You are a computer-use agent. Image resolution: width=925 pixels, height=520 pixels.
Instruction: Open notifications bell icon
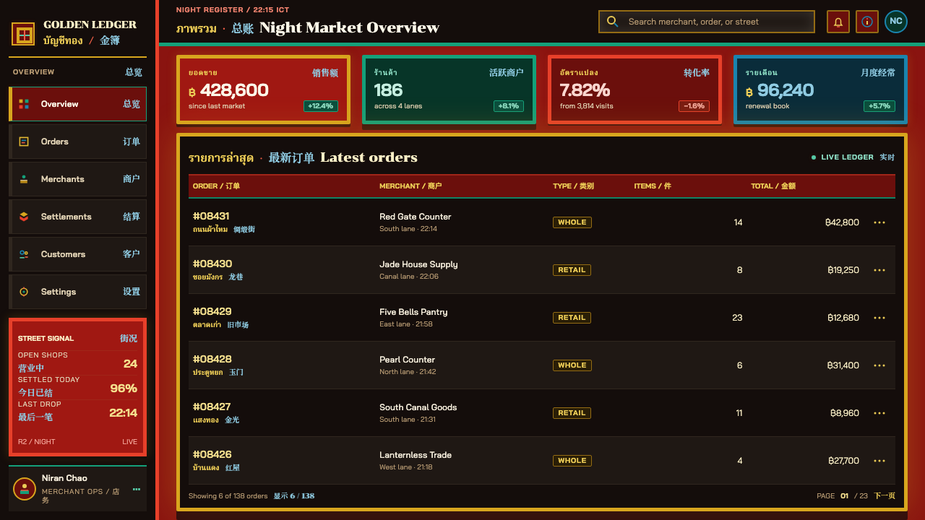point(838,22)
